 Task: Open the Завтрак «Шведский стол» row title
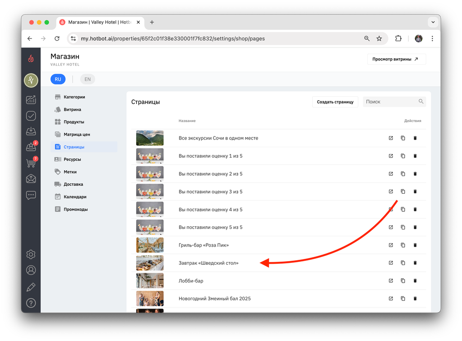tap(208, 263)
